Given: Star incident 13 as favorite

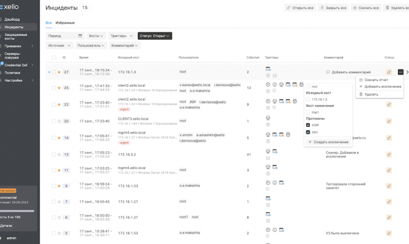Looking at the screenshot, I should (59, 154).
